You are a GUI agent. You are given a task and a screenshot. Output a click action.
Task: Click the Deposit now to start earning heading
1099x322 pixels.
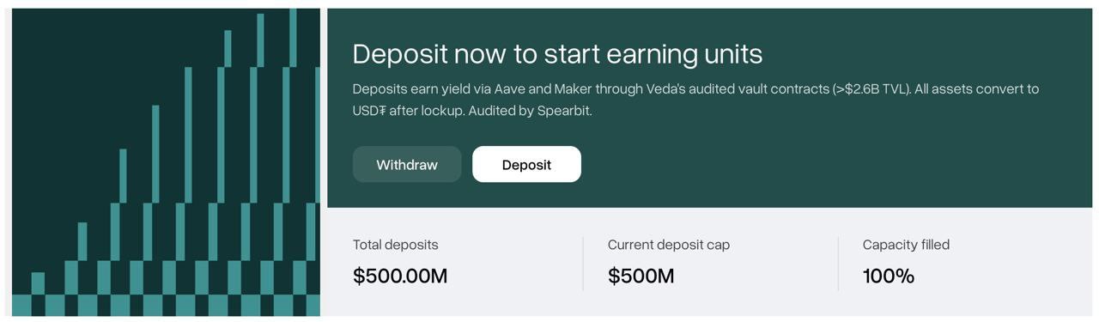[557, 54]
